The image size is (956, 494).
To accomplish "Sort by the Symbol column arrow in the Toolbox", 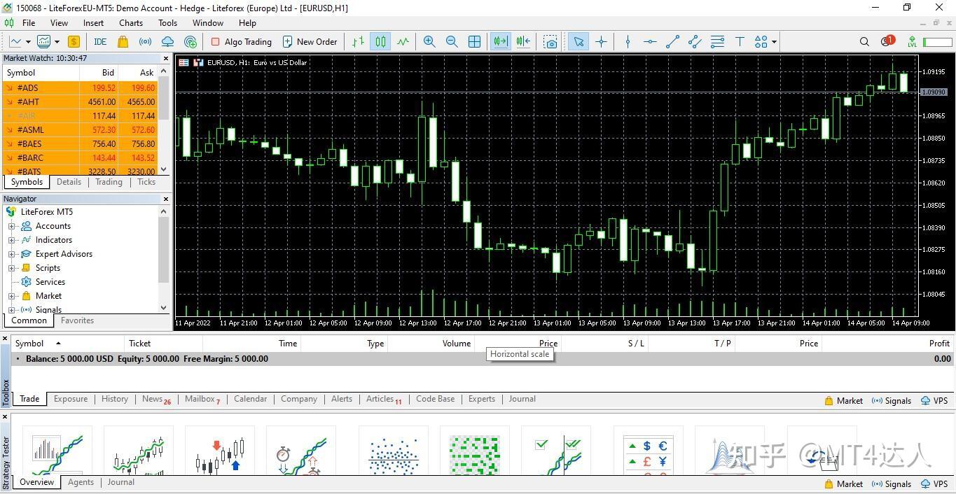I will [x=58, y=344].
